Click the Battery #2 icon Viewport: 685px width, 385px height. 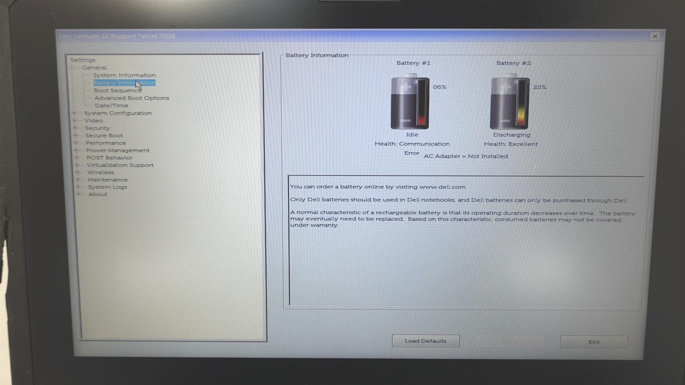tap(510, 101)
